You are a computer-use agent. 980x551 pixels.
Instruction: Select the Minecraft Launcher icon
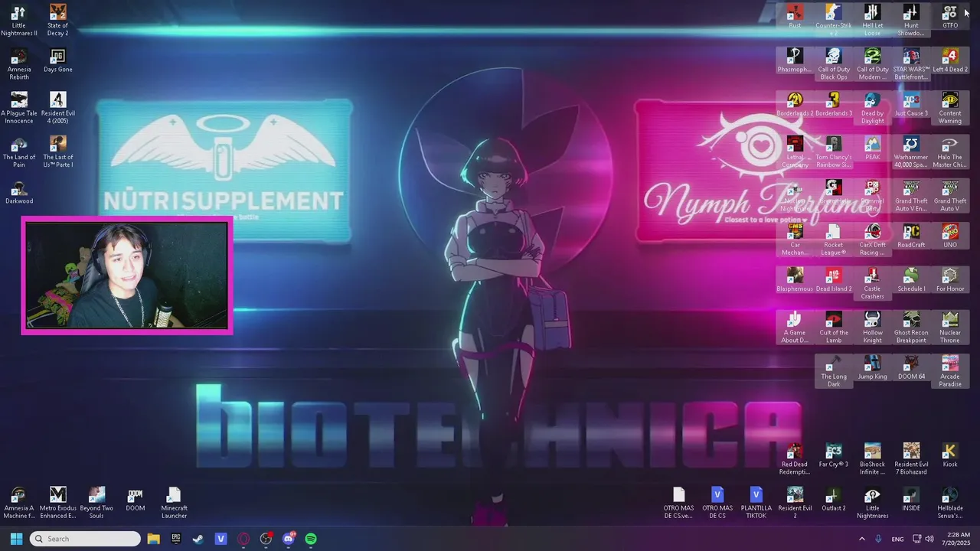(x=174, y=502)
